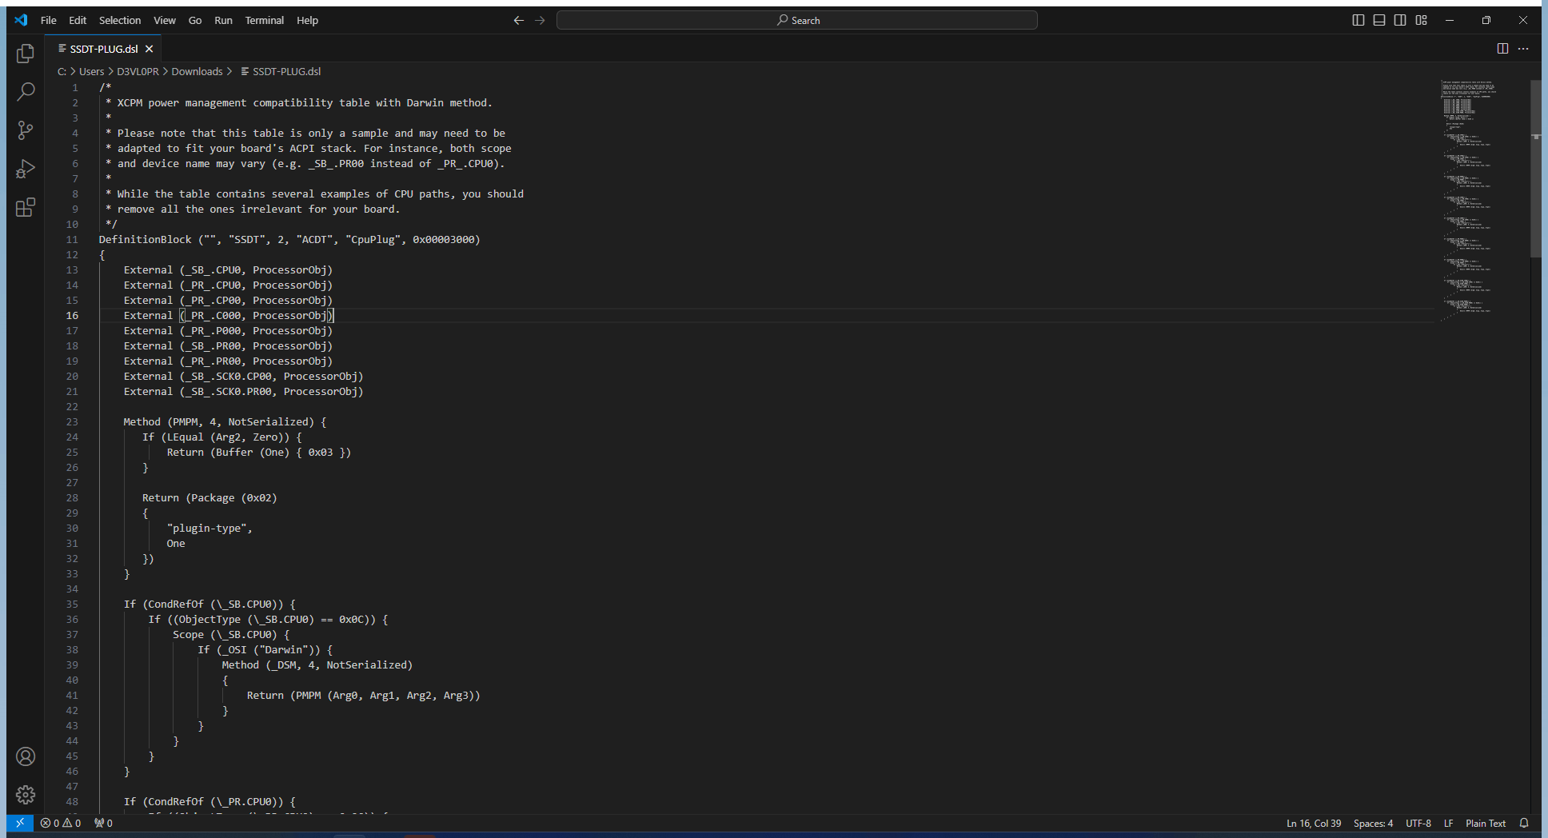Open the Customize Layout dropdown

coord(1422,20)
